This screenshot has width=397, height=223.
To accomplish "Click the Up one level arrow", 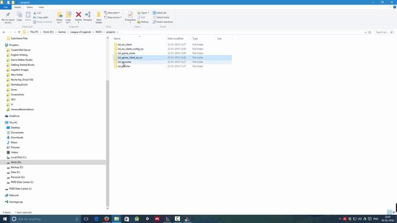I will [x=19, y=32].
